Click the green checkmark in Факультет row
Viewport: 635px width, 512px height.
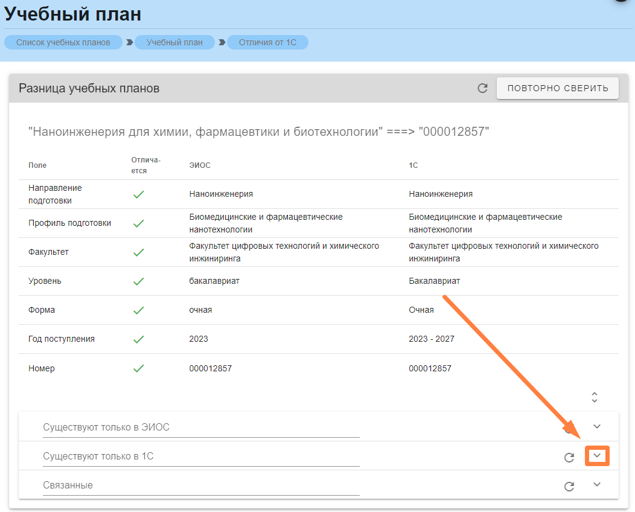pos(139,252)
